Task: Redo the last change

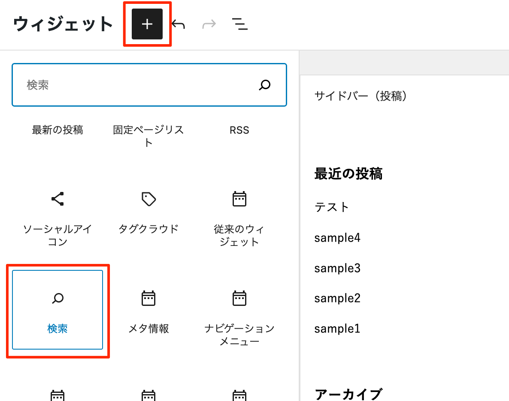Action: pos(209,24)
